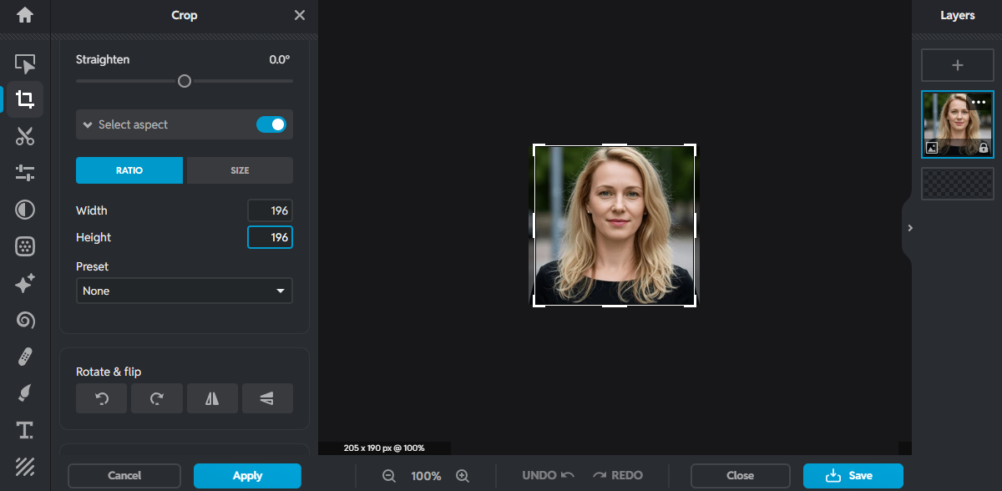Image resolution: width=1002 pixels, height=491 pixels.
Task: Collapse the Select aspect section
Action: (x=88, y=124)
